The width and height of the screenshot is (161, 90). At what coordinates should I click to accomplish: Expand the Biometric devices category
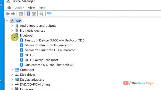tap(12, 30)
